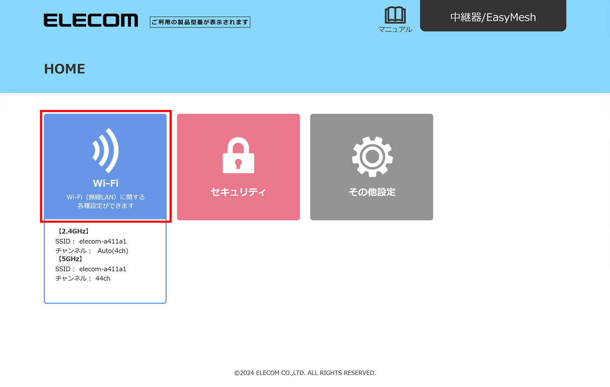Click the 【5GHz】 band heading
Screen dimensions: 610x387
point(70,259)
